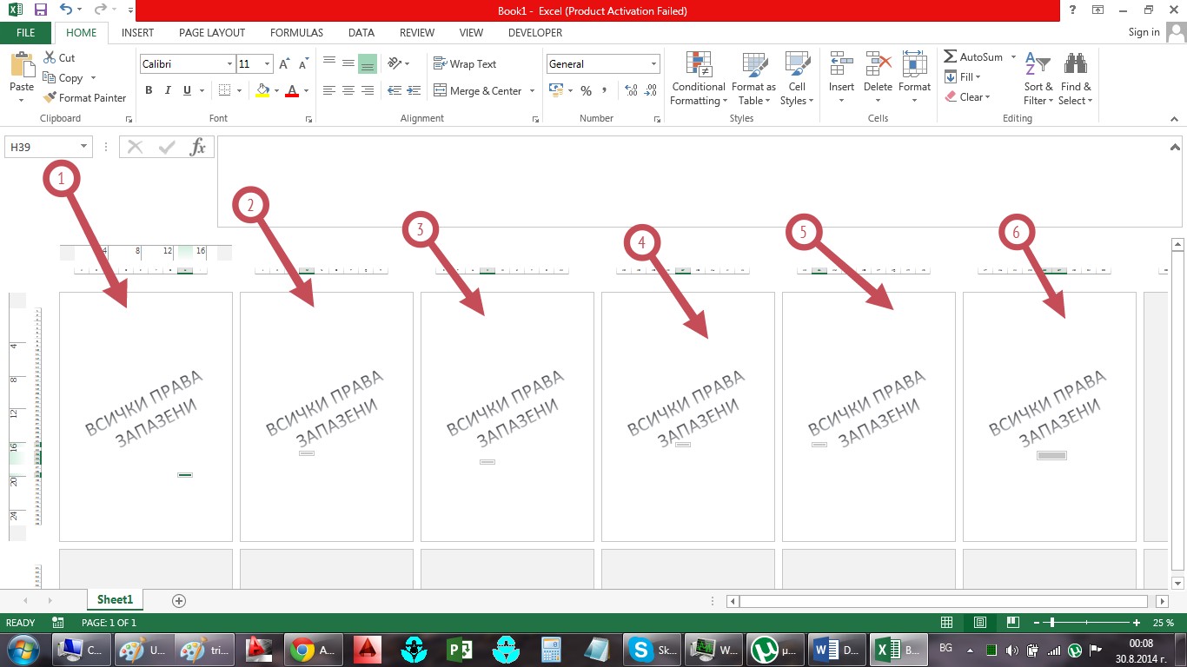
Task: Decrease decimal places
Action: 649,90
